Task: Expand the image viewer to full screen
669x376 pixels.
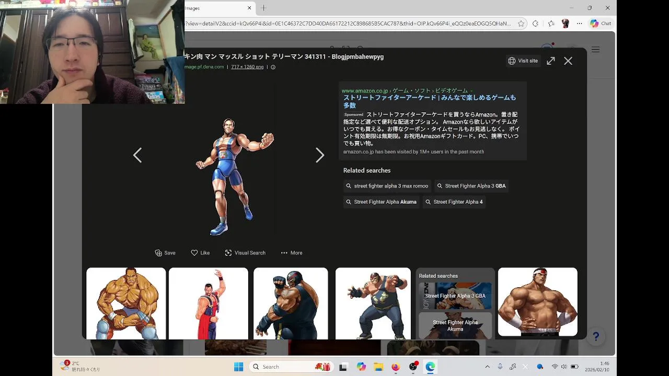Action: 551,61
